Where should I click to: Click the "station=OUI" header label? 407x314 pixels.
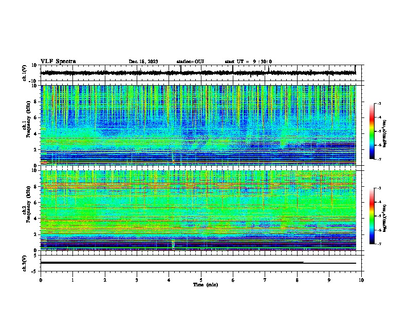[190, 62]
